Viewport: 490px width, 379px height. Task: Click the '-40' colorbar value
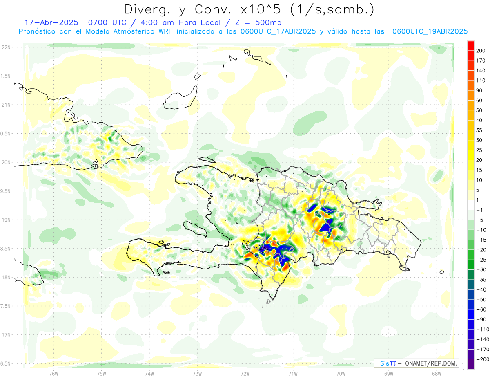(482, 290)
